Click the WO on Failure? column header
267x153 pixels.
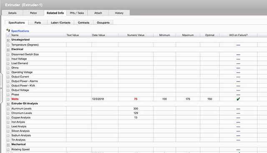click(x=238, y=35)
